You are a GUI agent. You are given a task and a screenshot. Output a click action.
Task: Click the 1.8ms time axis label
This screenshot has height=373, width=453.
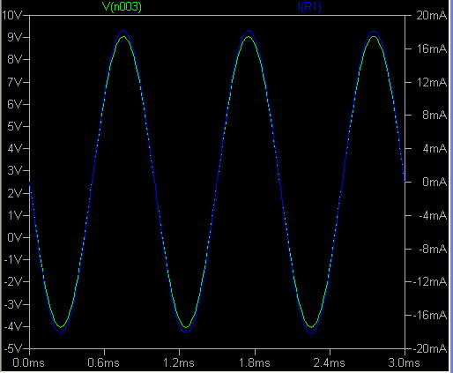click(255, 362)
